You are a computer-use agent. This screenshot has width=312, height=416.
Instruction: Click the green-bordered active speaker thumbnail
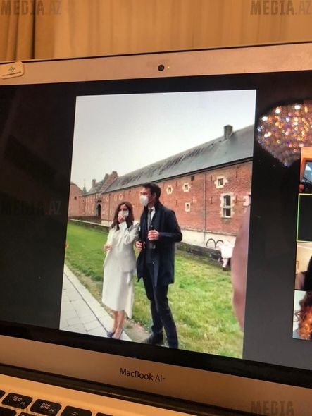pyautogui.click(x=305, y=218)
